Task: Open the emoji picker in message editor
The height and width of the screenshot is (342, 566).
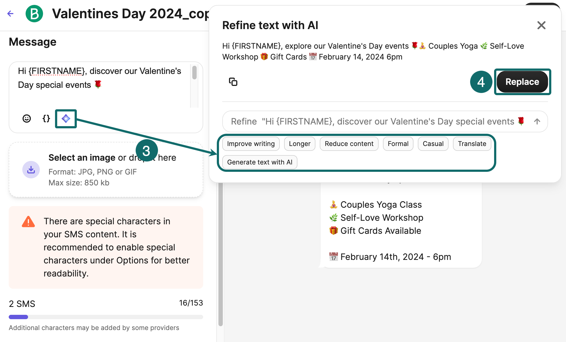Action: [x=27, y=119]
